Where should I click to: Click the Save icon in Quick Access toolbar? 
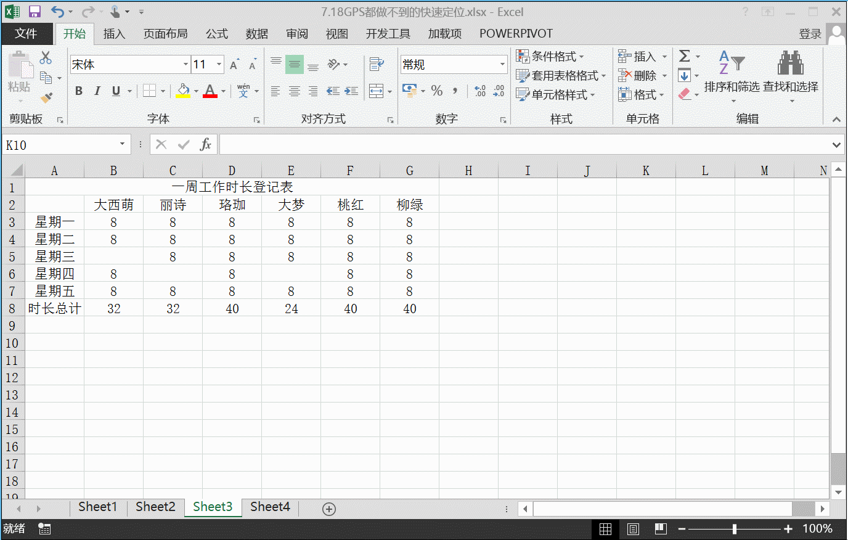(34, 10)
